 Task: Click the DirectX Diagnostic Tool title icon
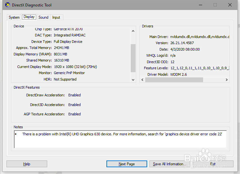coord(7,5)
